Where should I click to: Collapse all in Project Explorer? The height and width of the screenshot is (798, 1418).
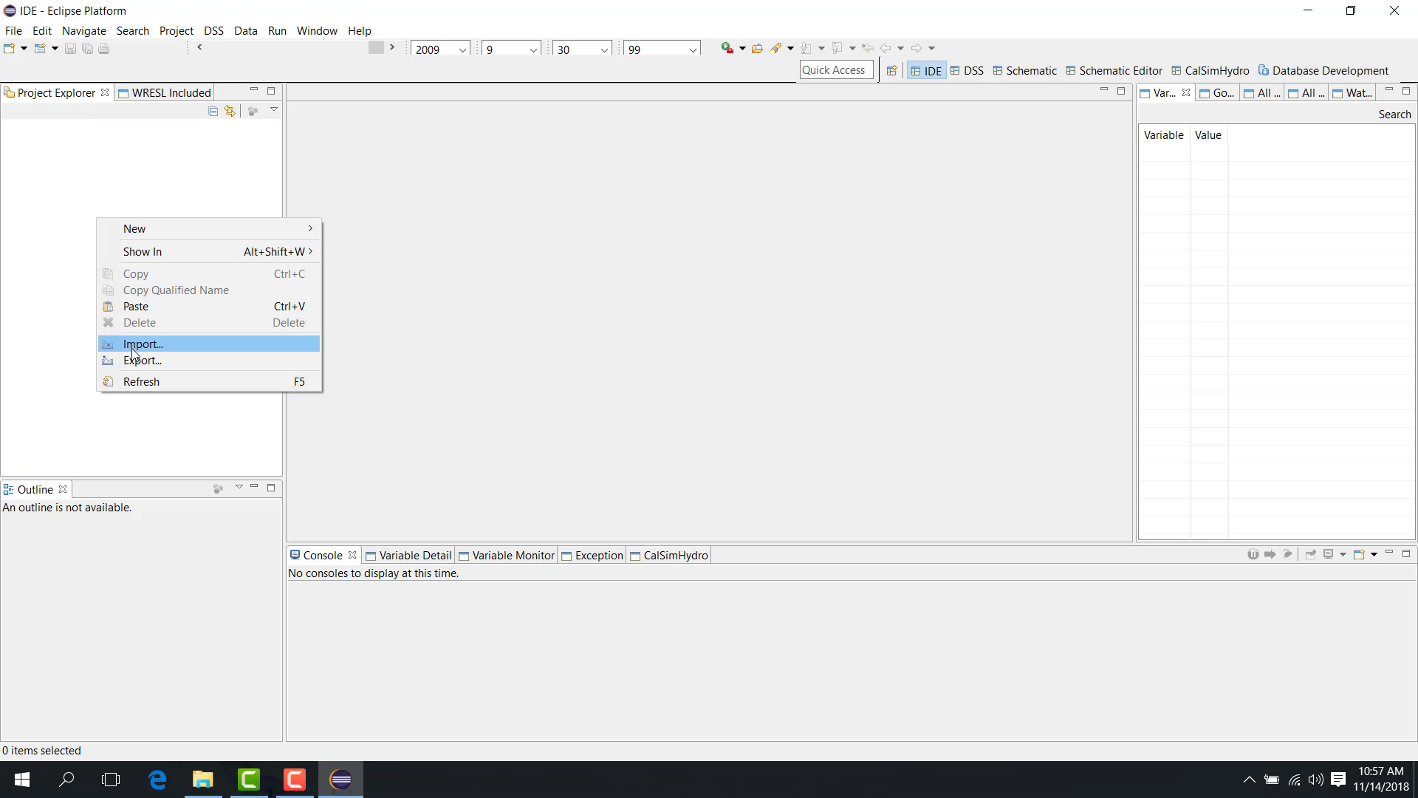click(213, 111)
